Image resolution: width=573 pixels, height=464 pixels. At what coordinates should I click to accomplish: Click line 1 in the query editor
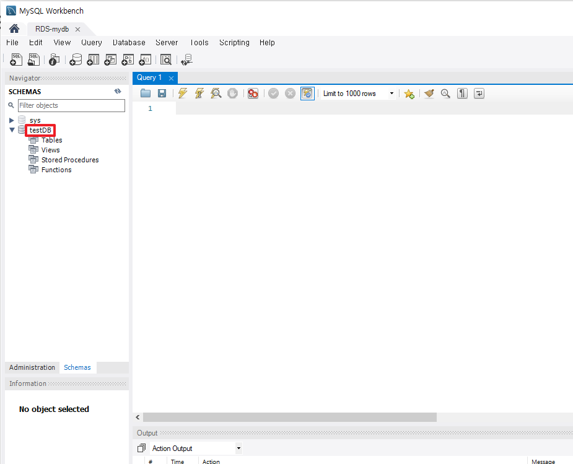[374, 108]
